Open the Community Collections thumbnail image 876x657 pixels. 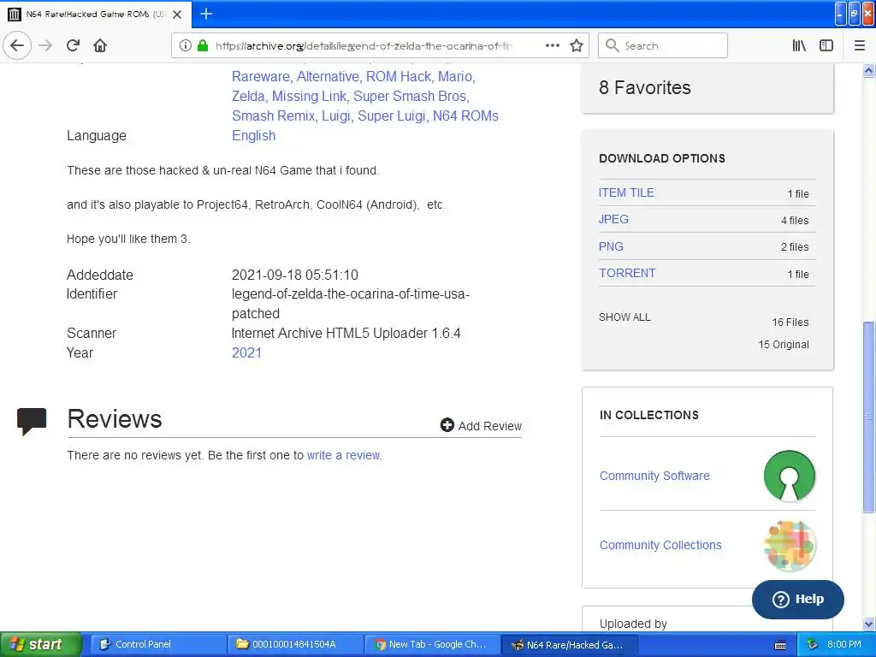click(x=790, y=545)
